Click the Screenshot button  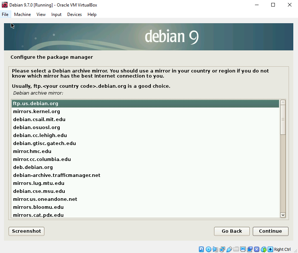tap(26, 231)
